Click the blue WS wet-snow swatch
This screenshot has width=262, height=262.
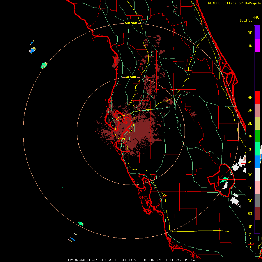point(257,162)
